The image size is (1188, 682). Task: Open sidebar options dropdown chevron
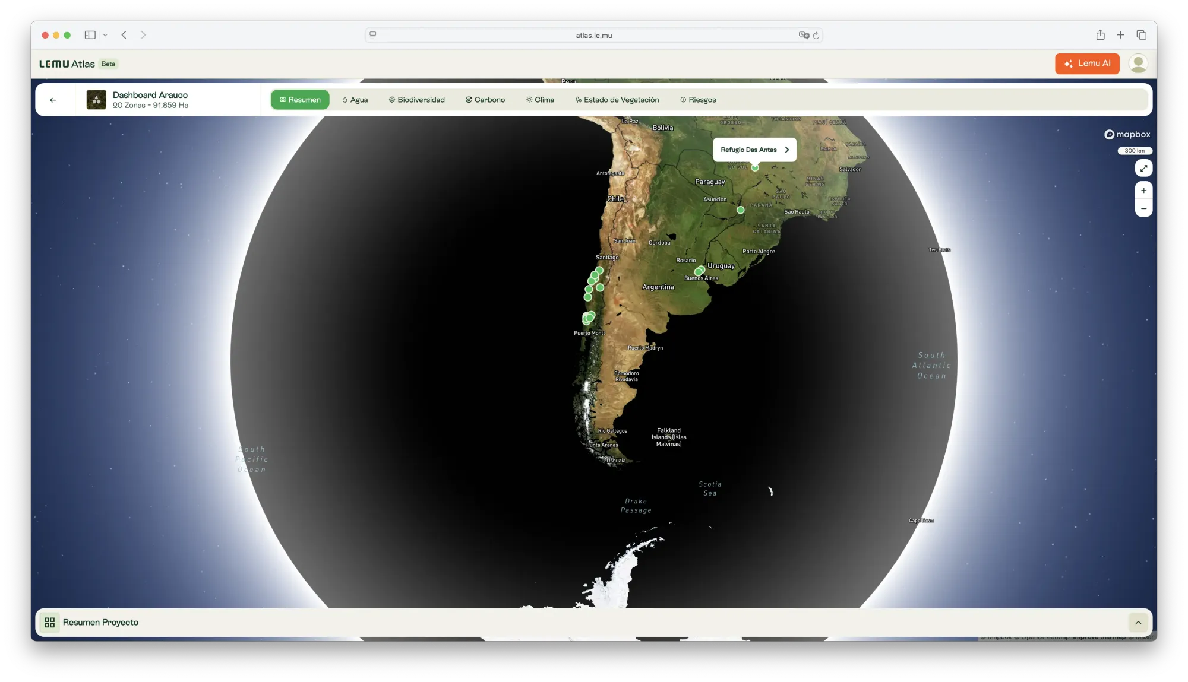pos(105,35)
